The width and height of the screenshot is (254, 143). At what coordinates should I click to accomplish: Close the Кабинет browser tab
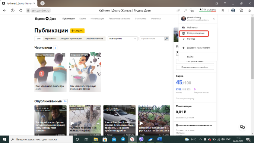click(x=34, y=3)
